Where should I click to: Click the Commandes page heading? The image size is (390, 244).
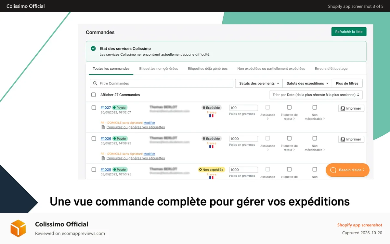pyautogui.click(x=100, y=32)
